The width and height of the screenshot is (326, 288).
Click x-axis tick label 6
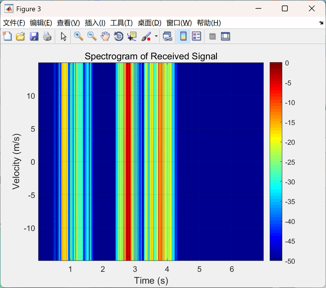[232, 269]
